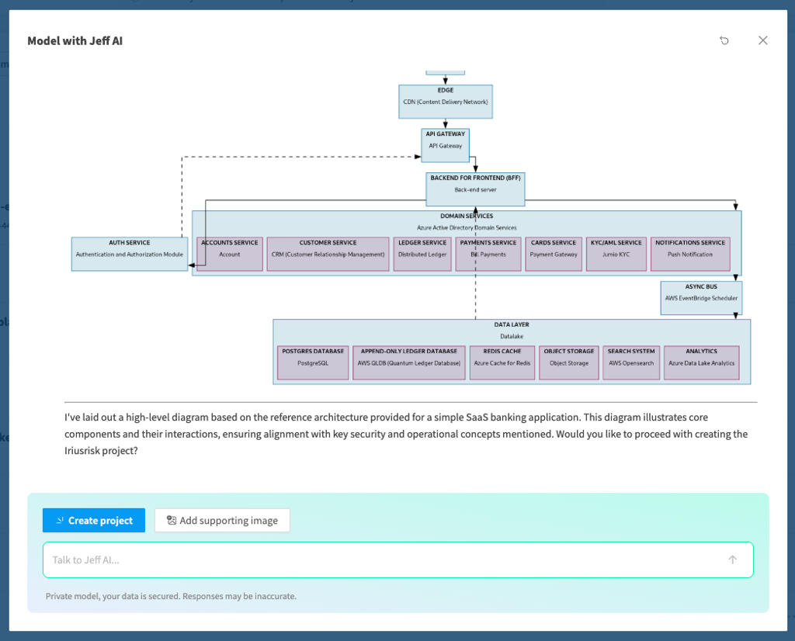Select the Accounts Service node
The width and height of the screenshot is (795, 641).
[230, 254]
